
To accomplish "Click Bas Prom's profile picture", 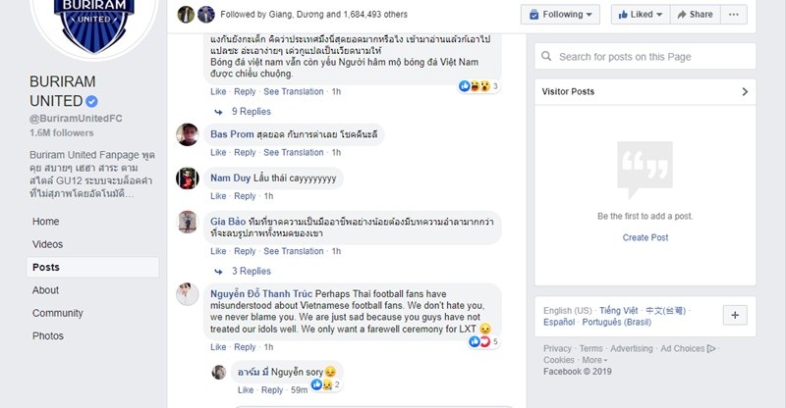I will click(x=188, y=135).
